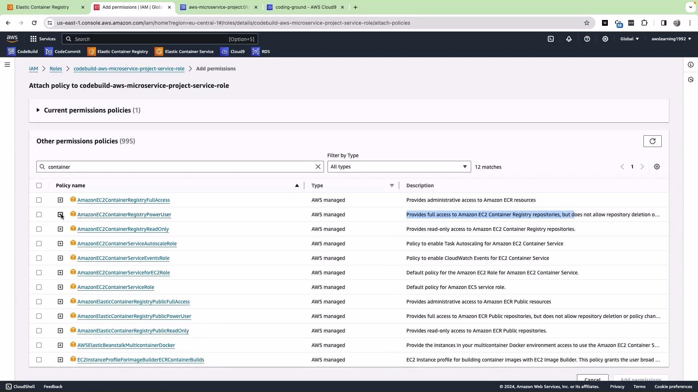Expand AmazonEC2ContainerRegistryReadOnly policy details

tap(60, 229)
